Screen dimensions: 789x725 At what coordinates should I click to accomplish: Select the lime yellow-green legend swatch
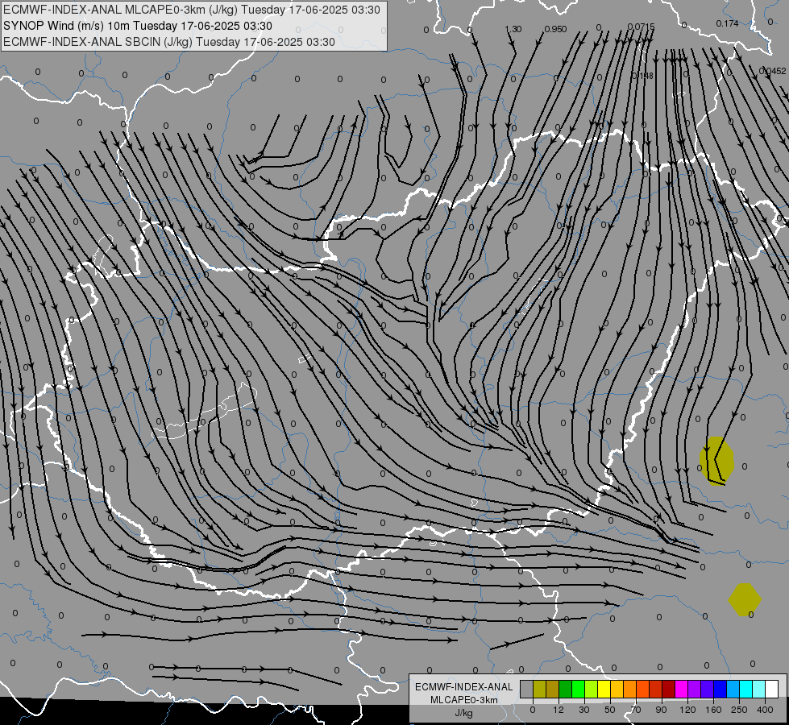[x=592, y=689]
